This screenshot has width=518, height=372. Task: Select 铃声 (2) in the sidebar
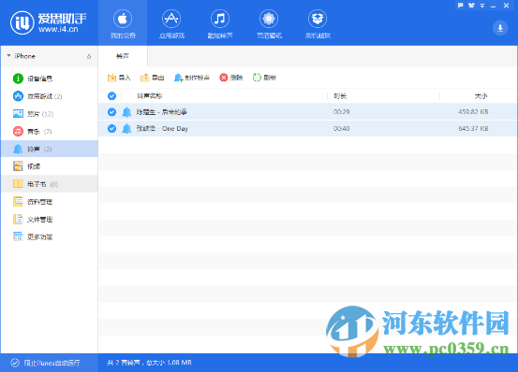pos(50,149)
